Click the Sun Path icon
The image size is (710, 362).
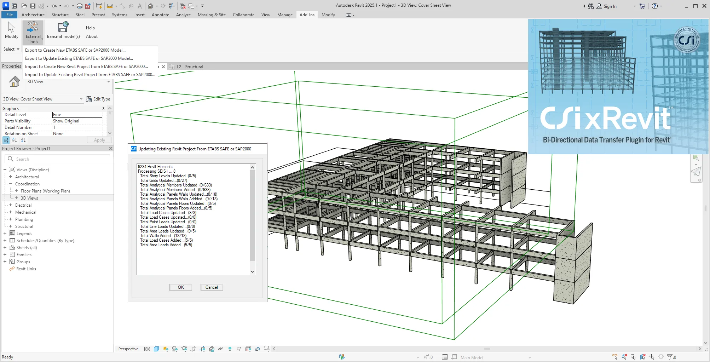166,349
